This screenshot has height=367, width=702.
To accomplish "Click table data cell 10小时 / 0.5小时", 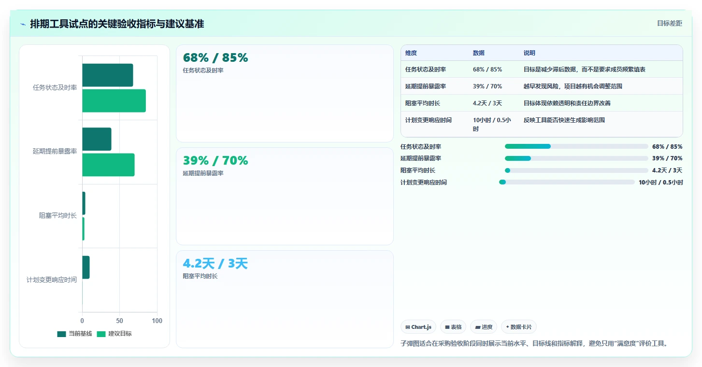I will [x=492, y=124].
